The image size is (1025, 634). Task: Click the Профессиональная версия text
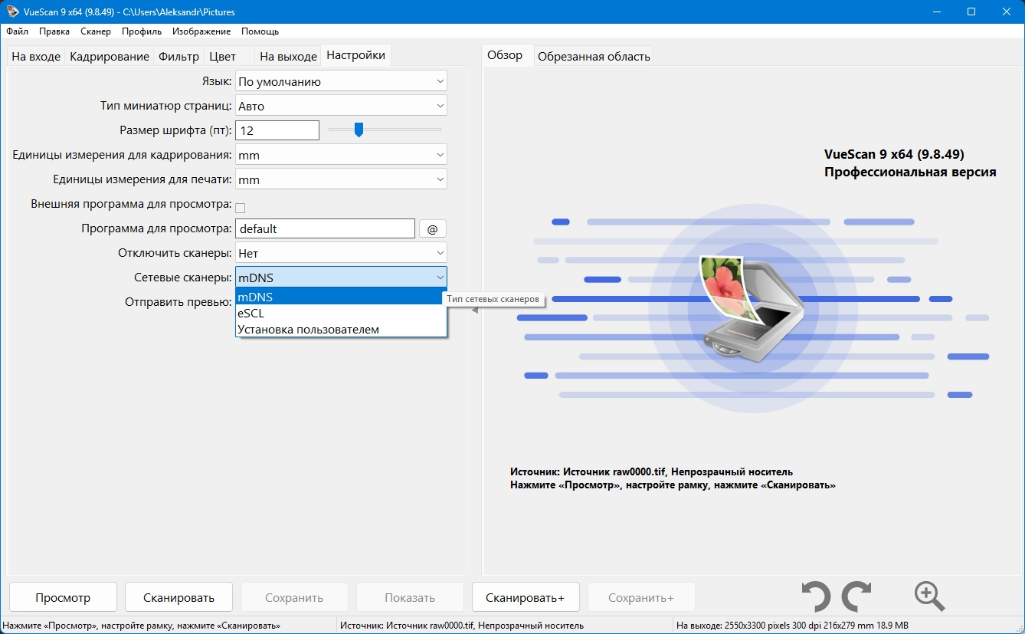(910, 172)
